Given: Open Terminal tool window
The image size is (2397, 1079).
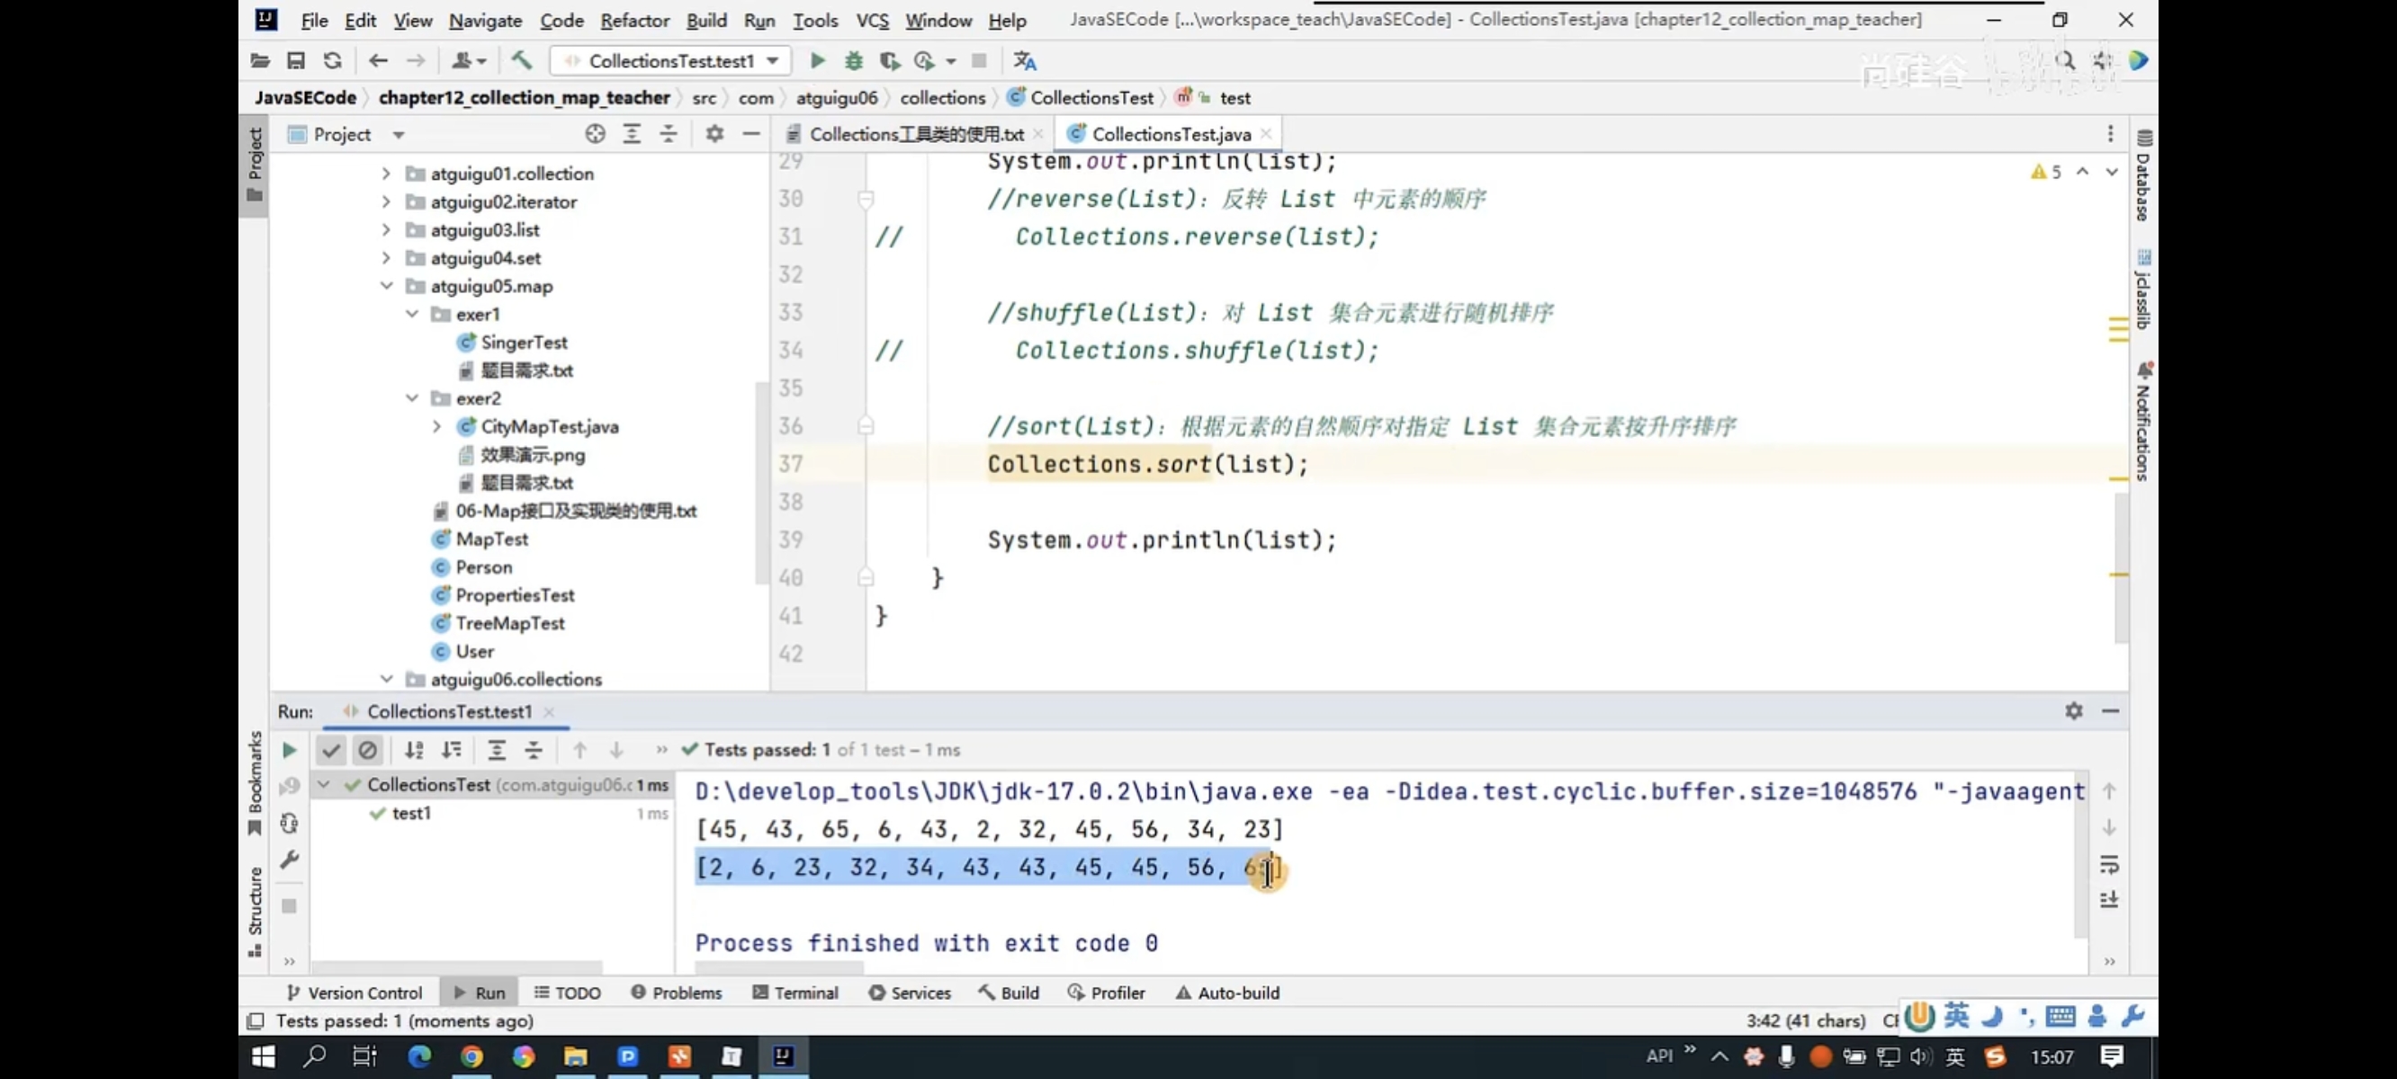Looking at the screenshot, I should point(795,993).
